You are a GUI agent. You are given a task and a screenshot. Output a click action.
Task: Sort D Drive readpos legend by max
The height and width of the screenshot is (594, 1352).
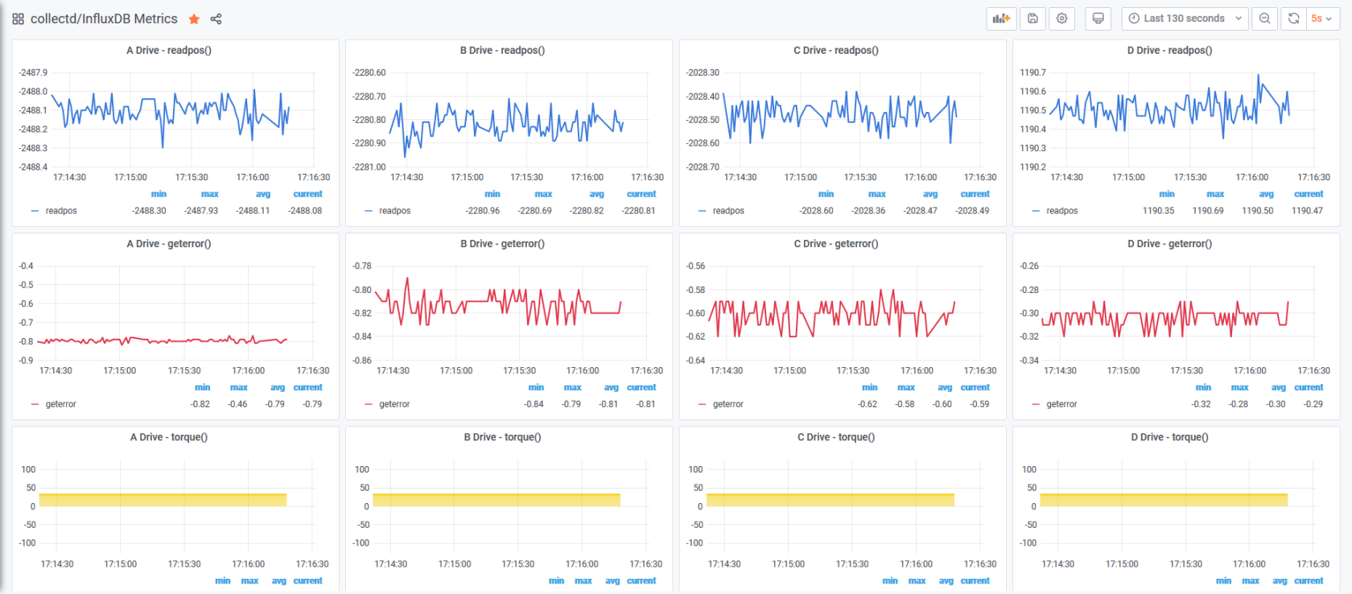point(1215,194)
